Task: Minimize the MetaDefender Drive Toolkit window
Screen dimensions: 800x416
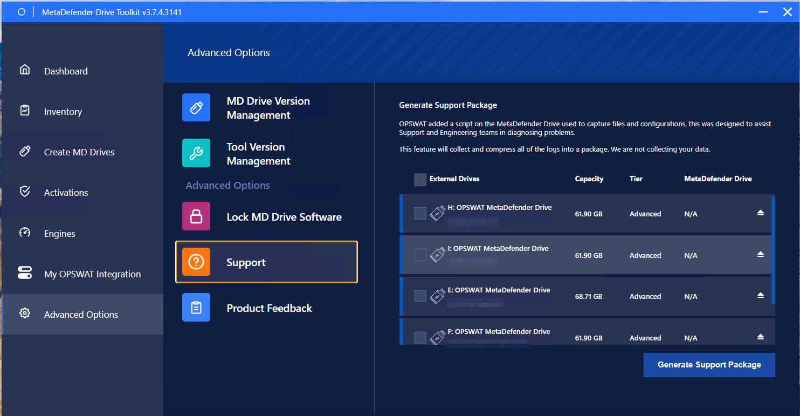Action: coord(763,12)
